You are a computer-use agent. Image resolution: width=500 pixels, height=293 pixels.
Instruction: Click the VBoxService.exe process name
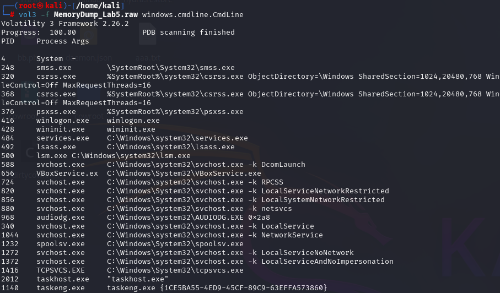[67, 173]
